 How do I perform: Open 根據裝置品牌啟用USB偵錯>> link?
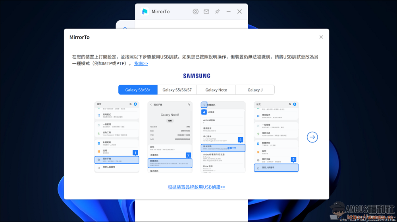pyautogui.click(x=197, y=187)
